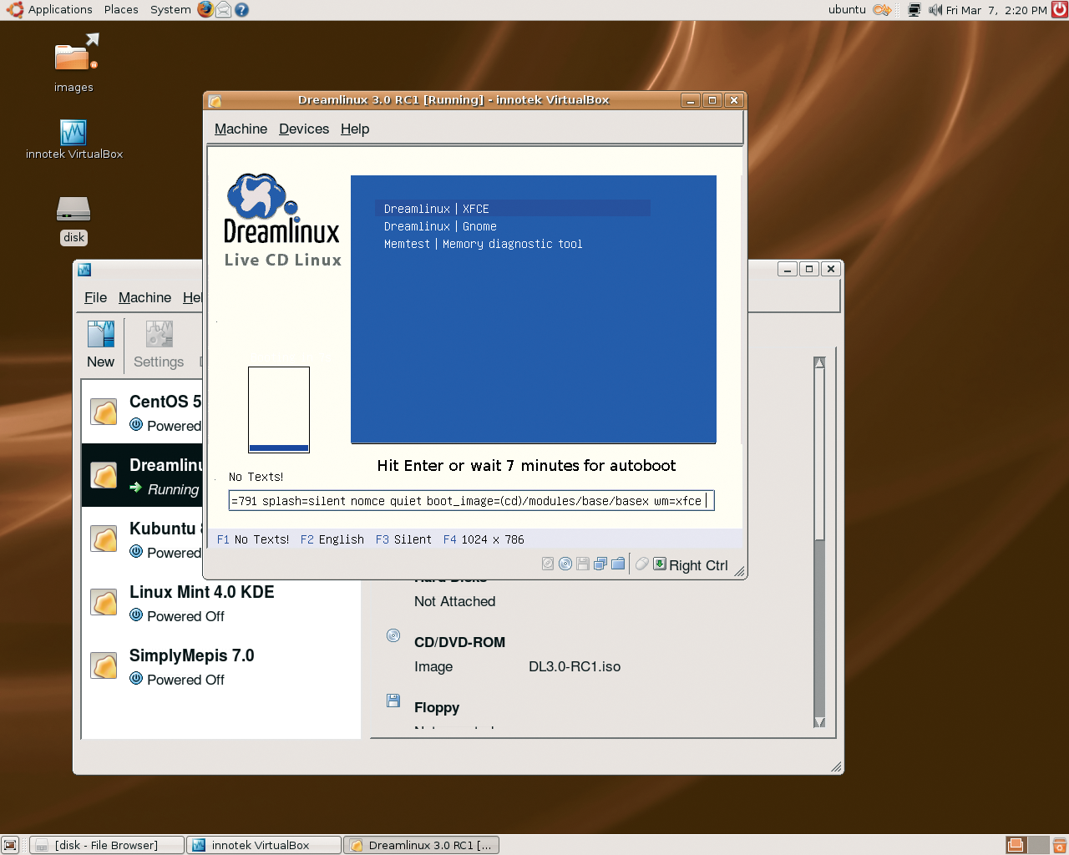1069x855 pixels.
Task: Open the Machine menu in the Dreamlinux window
Action: pyautogui.click(x=241, y=129)
